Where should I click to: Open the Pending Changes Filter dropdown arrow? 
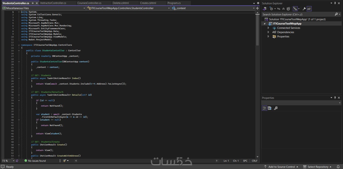(x=274, y=9)
